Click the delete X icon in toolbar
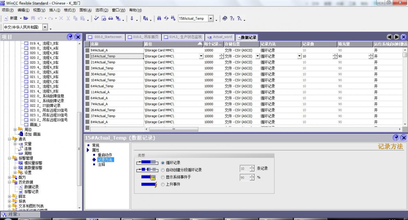The height and width of the screenshot is (220, 408). pos(61,19)
